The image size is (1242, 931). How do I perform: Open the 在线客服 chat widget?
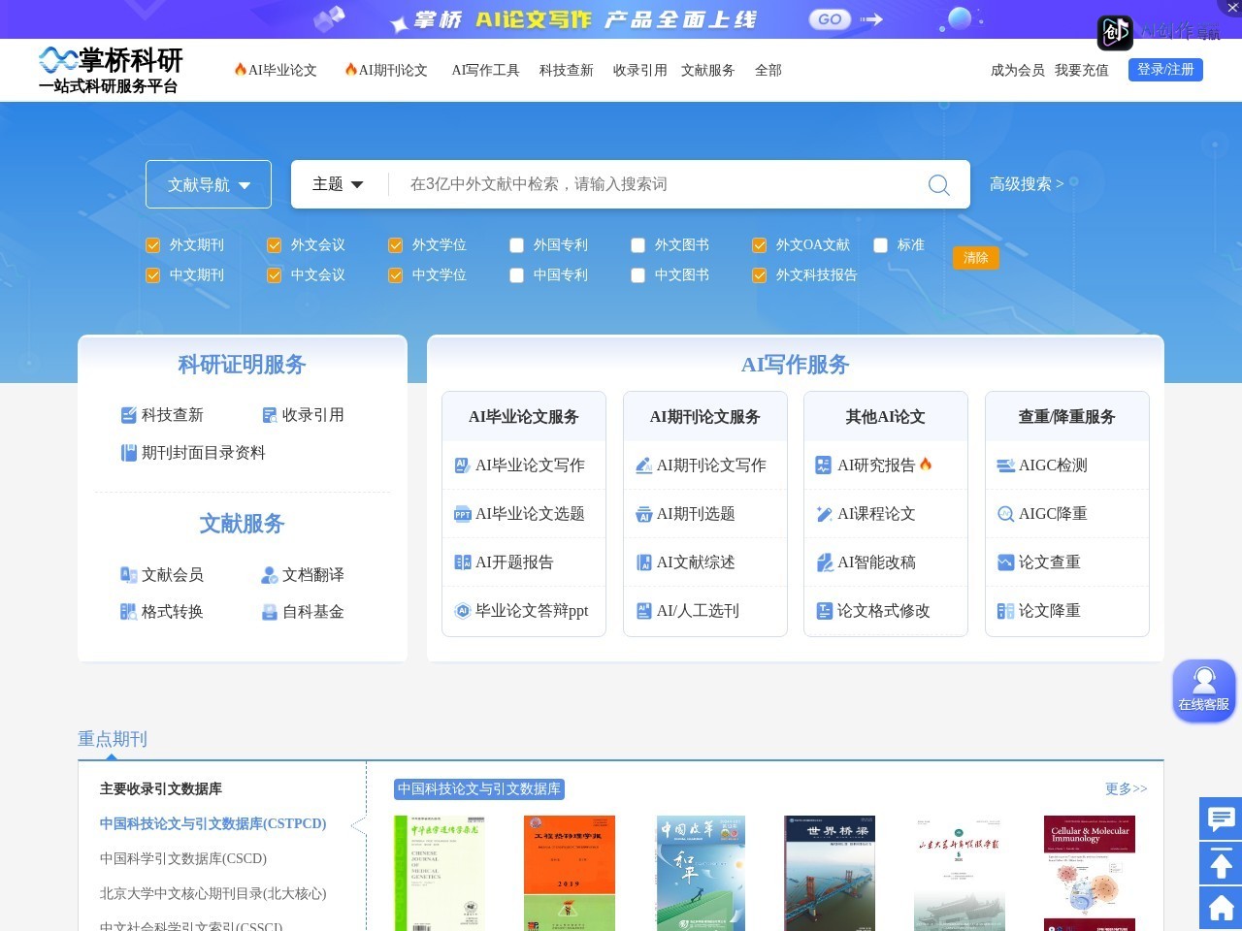tap(1203, 690)
